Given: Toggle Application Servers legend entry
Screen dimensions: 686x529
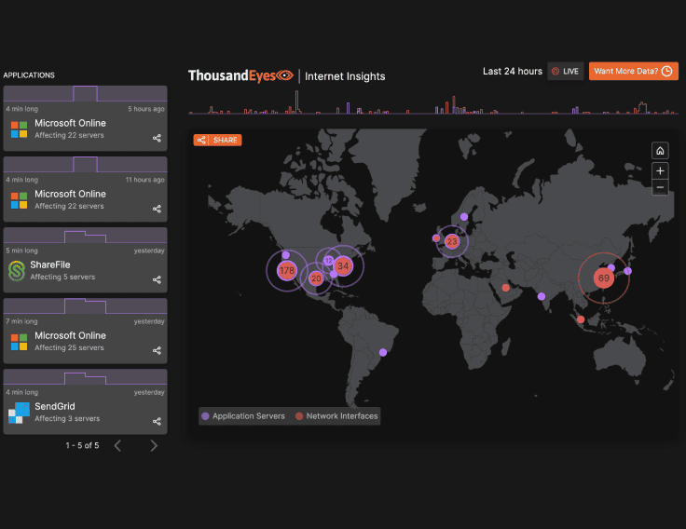Looking at the screenshot, I should point(243,416).
